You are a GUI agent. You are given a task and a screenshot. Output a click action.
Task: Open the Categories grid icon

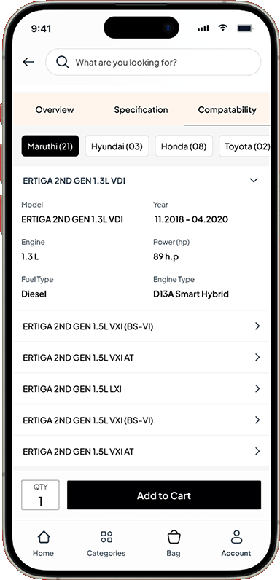pyautogui.click(x=106, y=537)
